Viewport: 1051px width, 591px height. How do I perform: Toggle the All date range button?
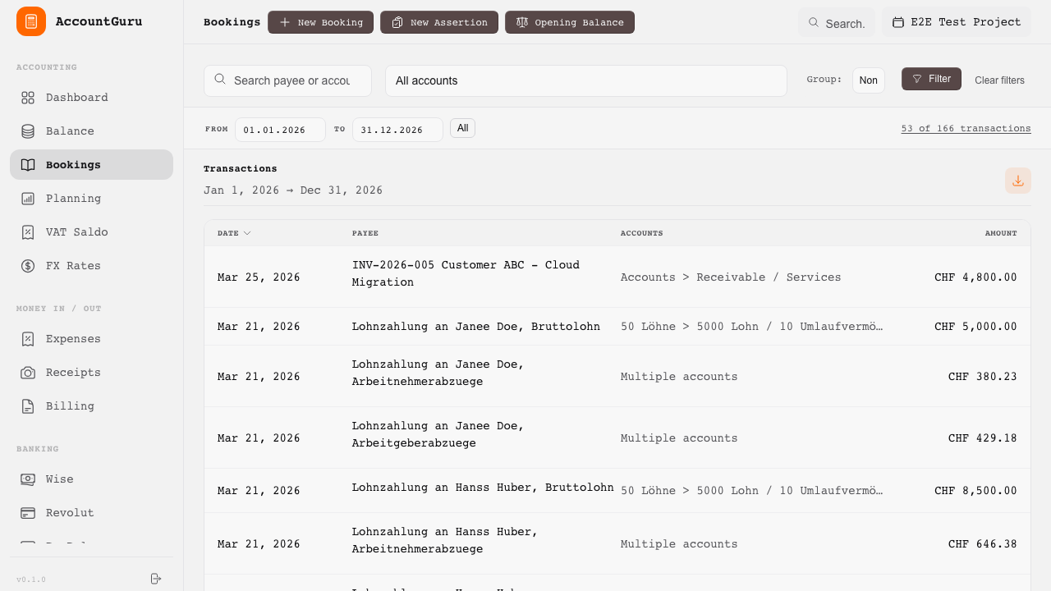[462, 128]
